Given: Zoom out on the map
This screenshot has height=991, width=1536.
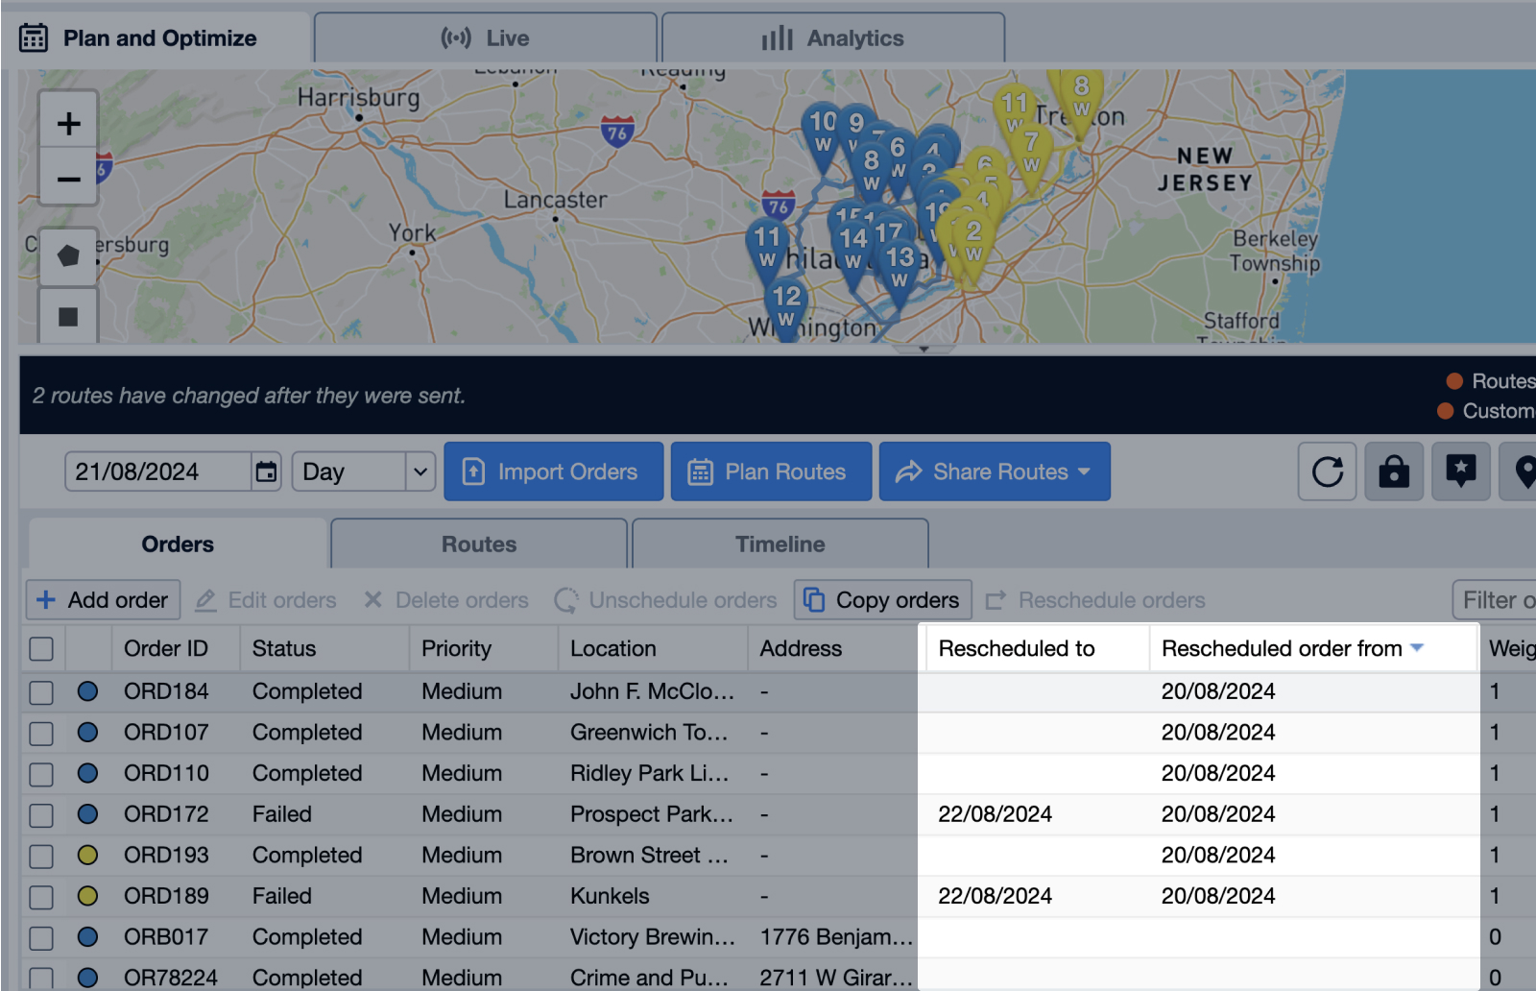Looking at the screenshot, I should click(68, 180).
